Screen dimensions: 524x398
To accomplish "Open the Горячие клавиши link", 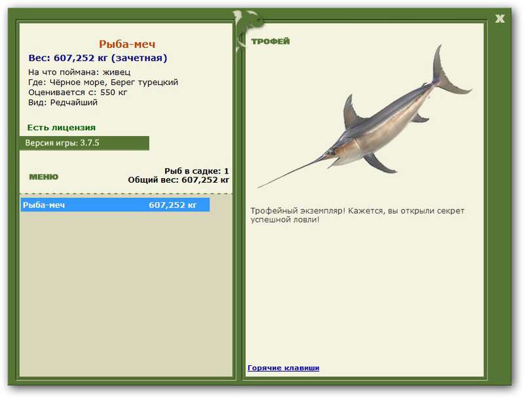I will point(284,368).
